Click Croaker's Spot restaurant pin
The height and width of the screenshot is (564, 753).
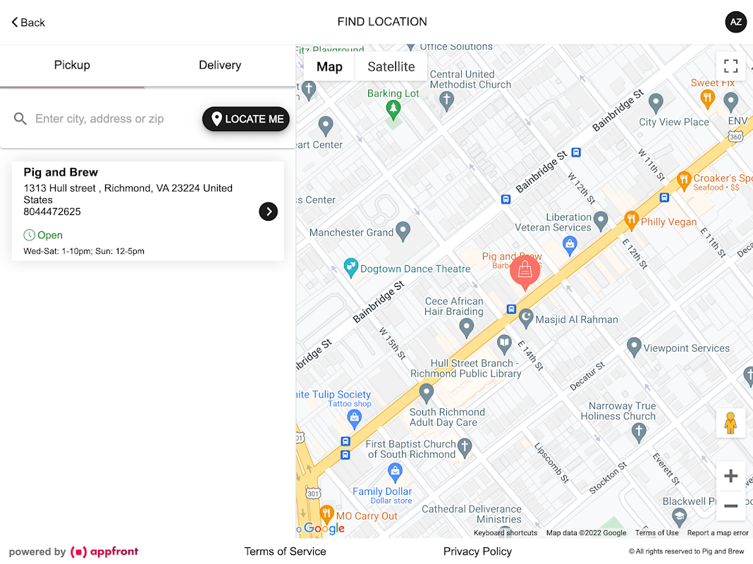point(683,181)
